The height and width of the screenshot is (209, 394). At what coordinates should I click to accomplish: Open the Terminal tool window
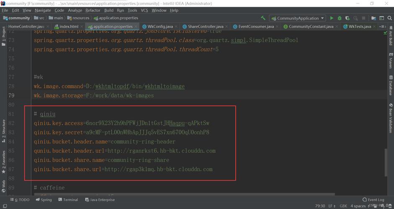(68, 200)
